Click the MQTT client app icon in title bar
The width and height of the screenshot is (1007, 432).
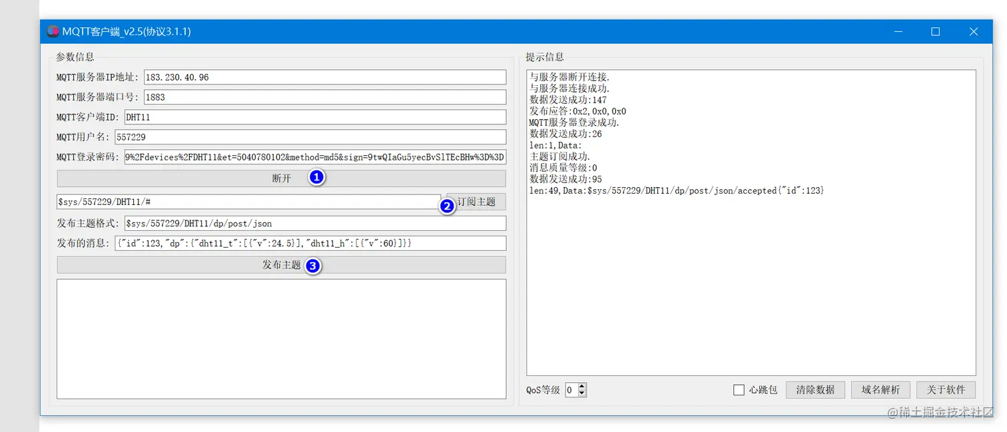pos(53,31)
